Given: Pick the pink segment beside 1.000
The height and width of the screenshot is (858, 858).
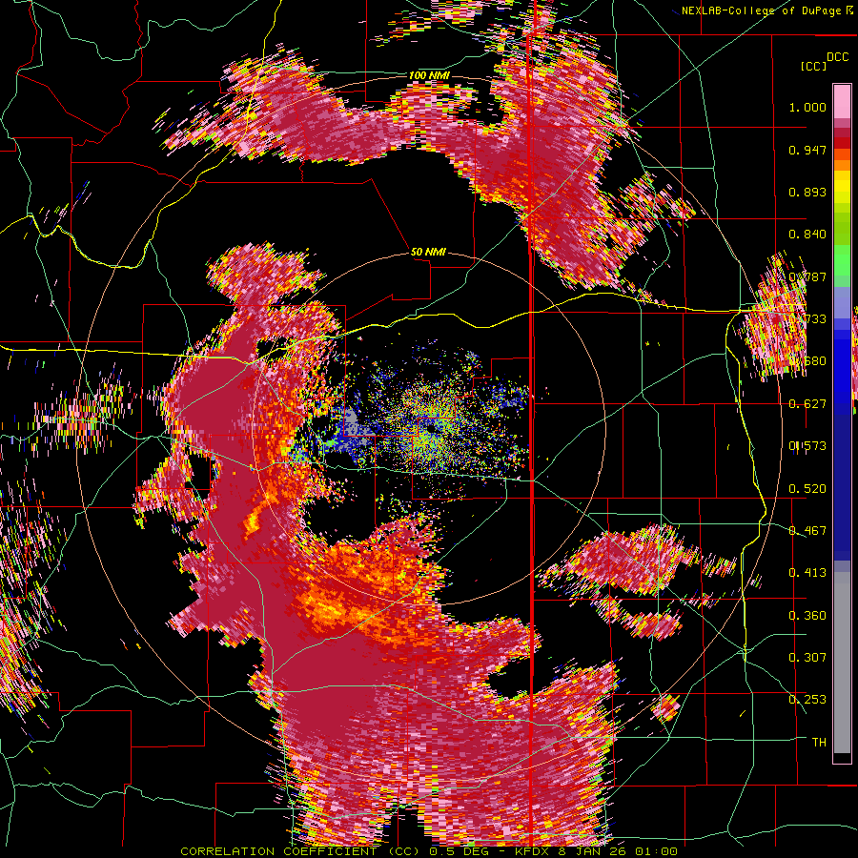Looking at the screenshot, I should [x=842, y=102].
